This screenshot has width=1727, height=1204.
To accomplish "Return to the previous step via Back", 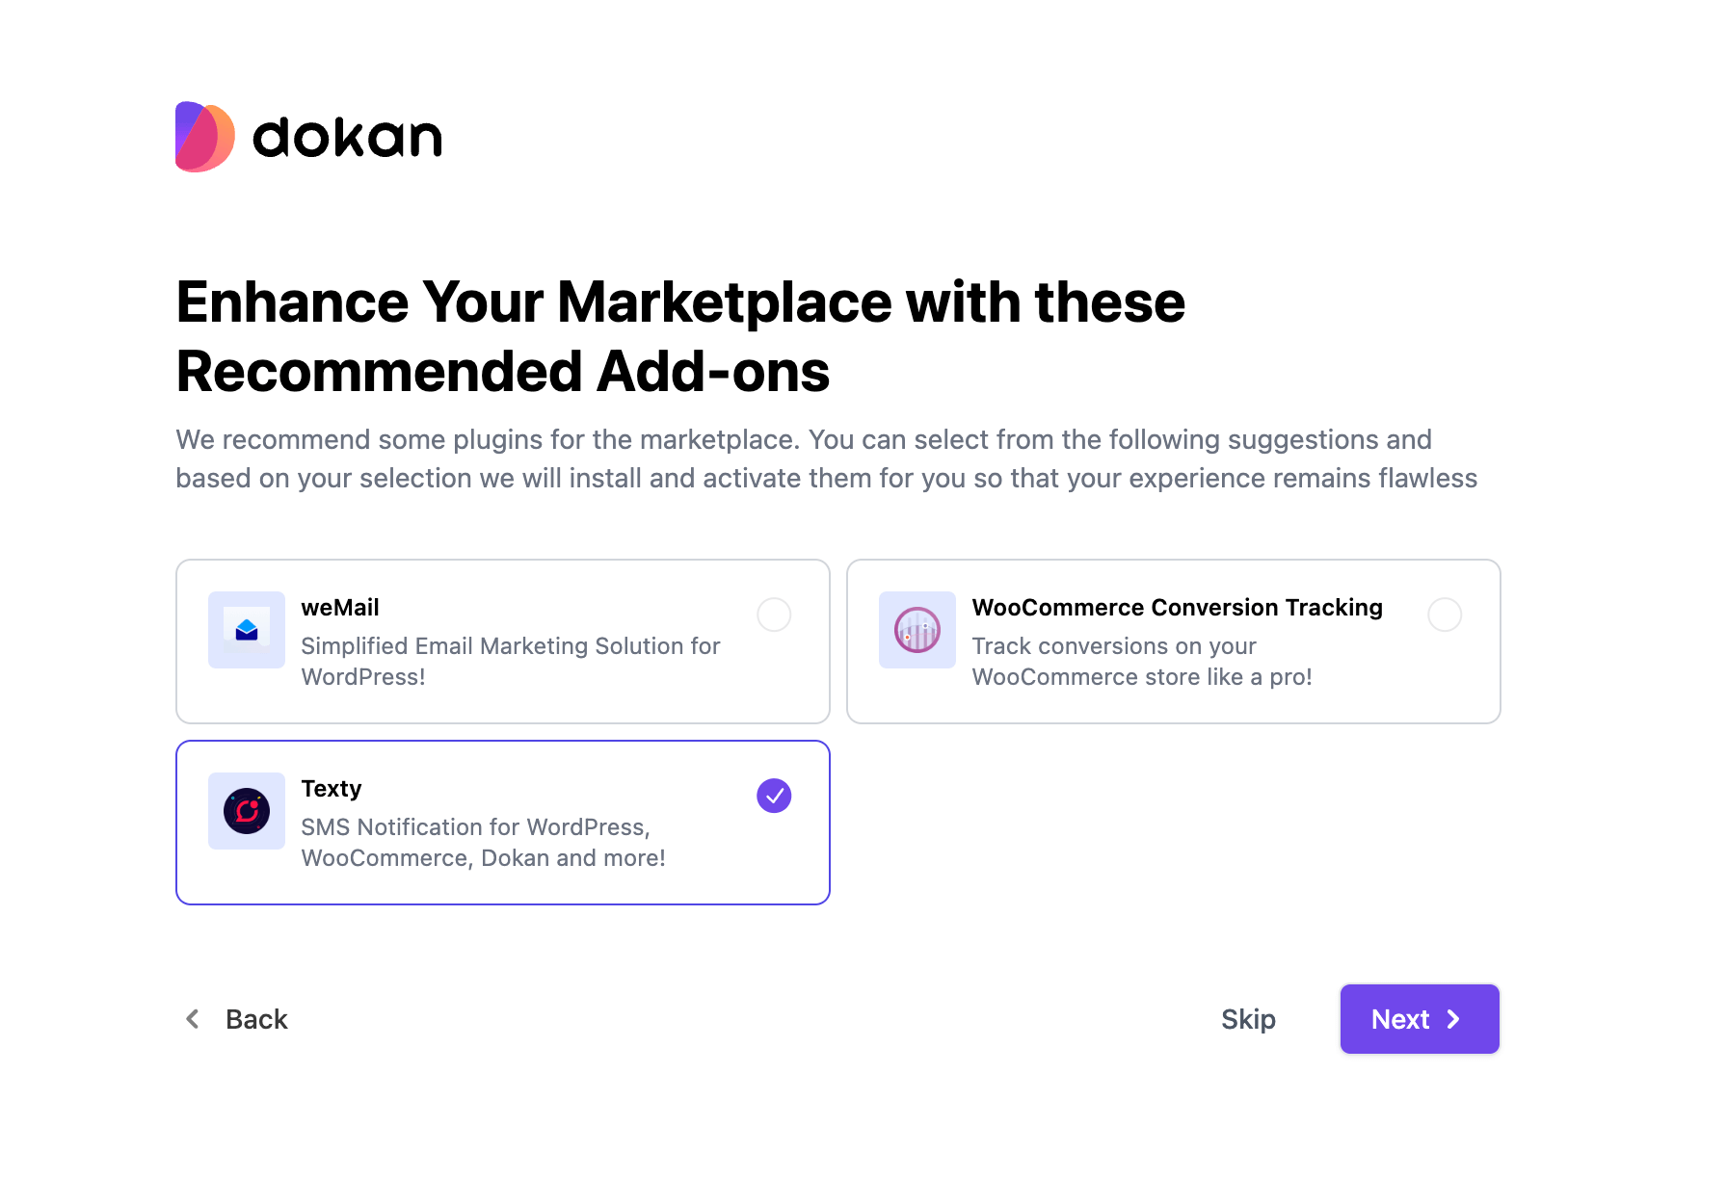I will click(x=236, y=1019).
